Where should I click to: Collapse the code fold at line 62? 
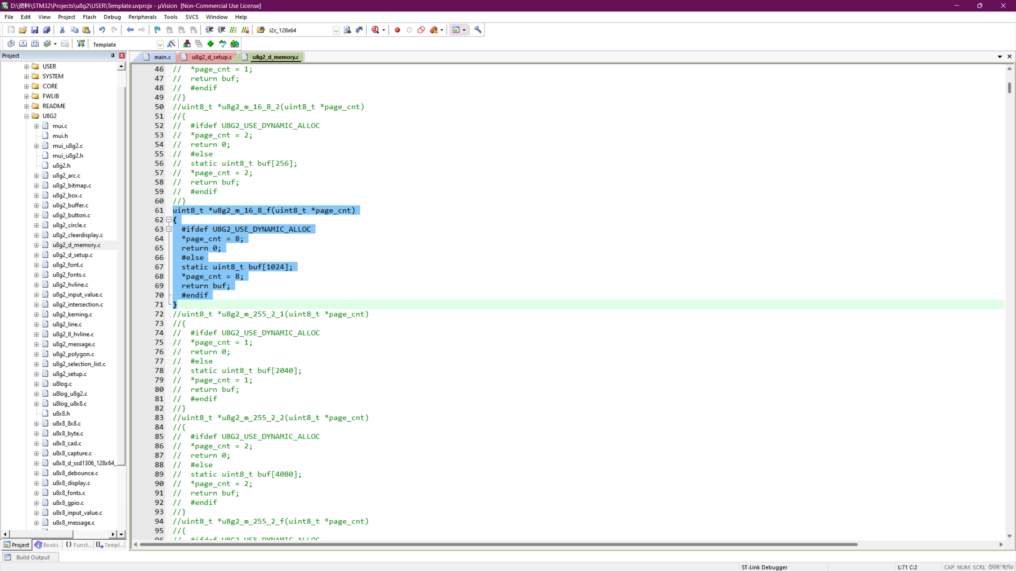click(x=169, y=219)
